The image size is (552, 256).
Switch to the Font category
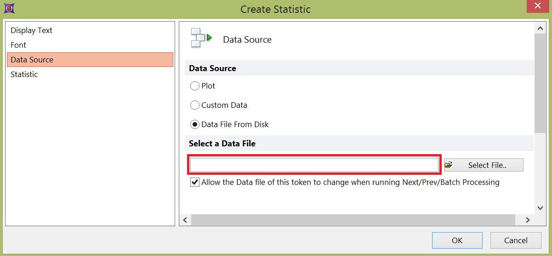click(x=18, y=45)
